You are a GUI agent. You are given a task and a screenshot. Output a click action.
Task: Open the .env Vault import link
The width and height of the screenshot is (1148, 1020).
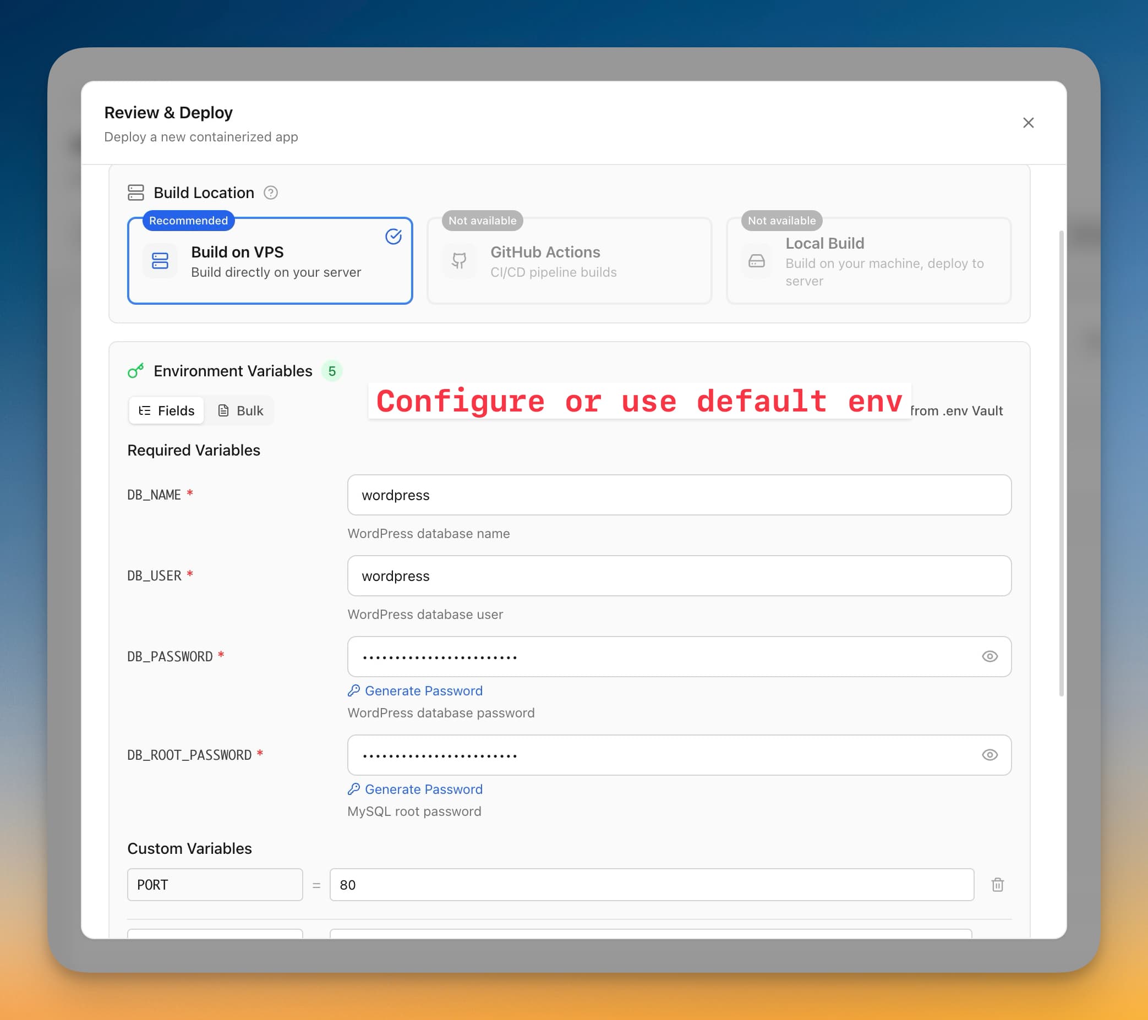[956, 410]
